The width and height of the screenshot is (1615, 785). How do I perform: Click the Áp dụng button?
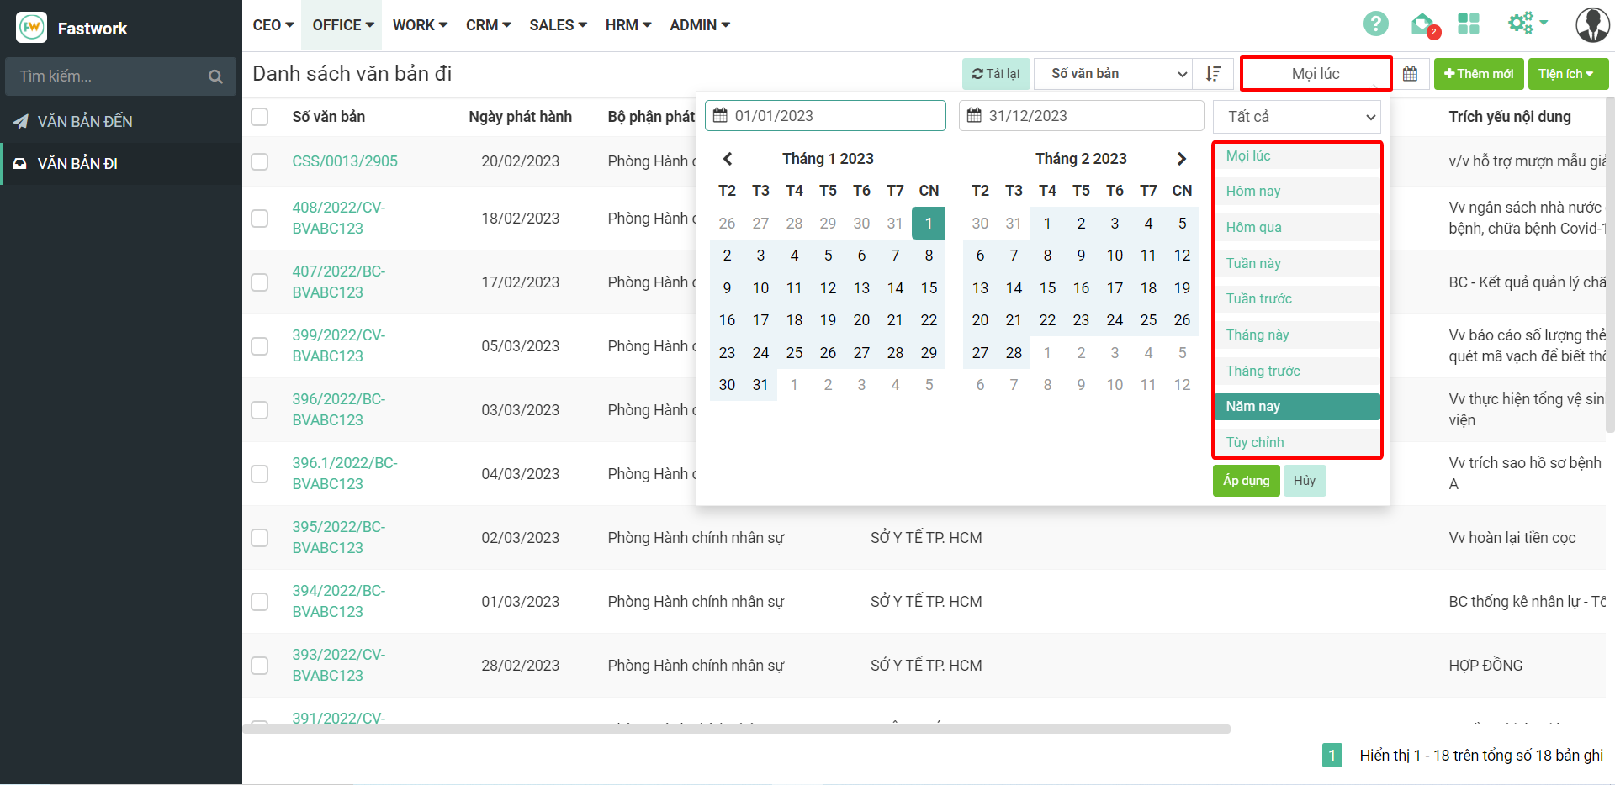coord(1246,481)
